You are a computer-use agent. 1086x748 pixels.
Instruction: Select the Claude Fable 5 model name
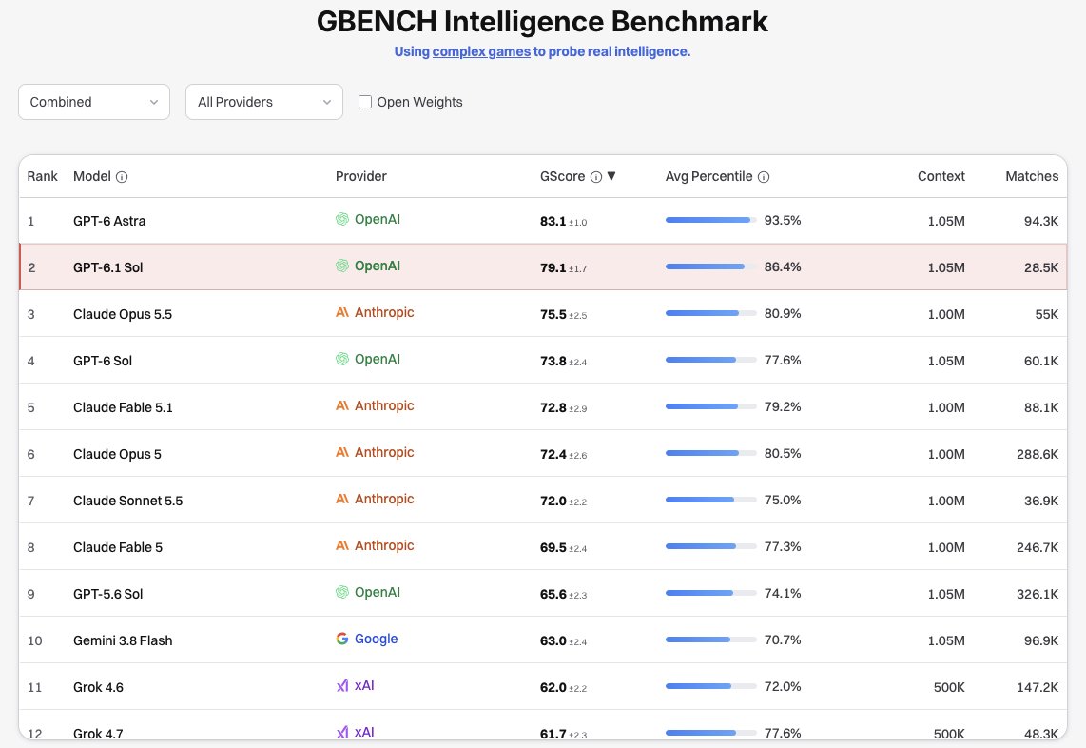point(118,547)
